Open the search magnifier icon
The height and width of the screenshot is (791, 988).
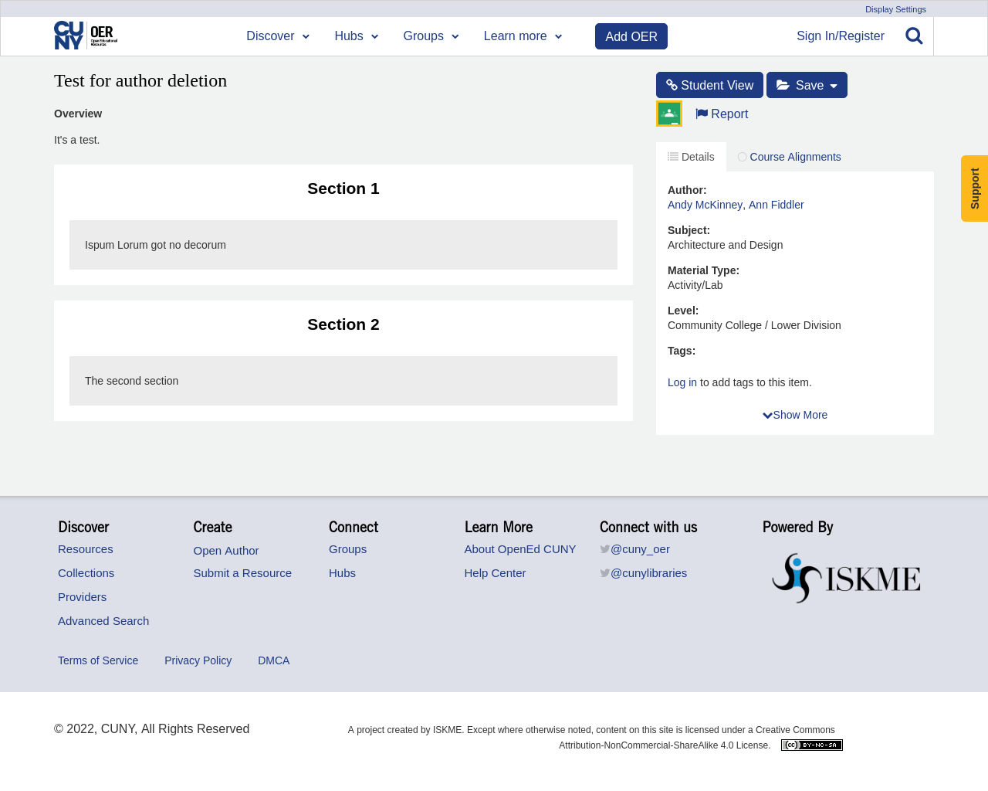point(914,36)
